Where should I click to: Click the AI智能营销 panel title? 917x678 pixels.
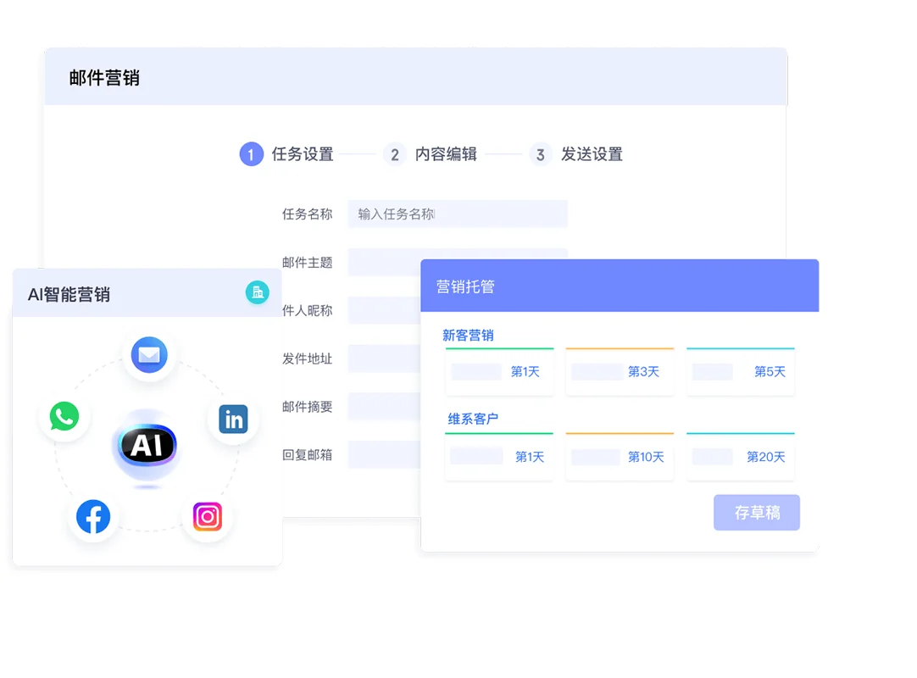point(69,294)
